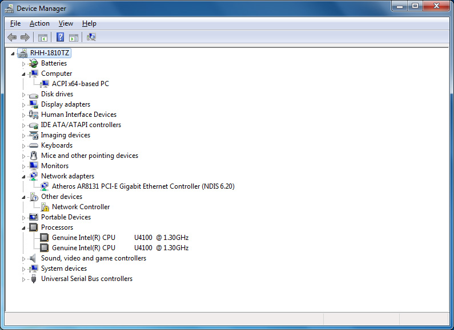Click the USB plug icon for Universal Serial Bus
This screenshot has width=454, height=330.
point(34,279)
